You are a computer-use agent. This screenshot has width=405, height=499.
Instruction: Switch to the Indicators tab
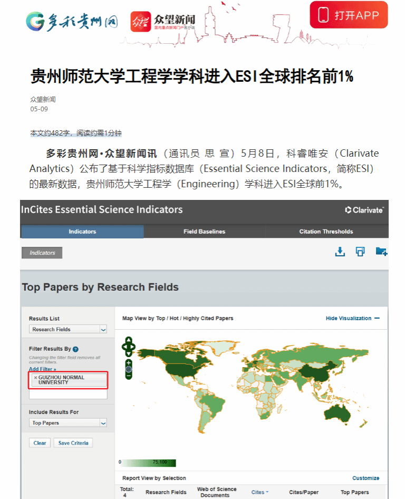tap(82, 232)
